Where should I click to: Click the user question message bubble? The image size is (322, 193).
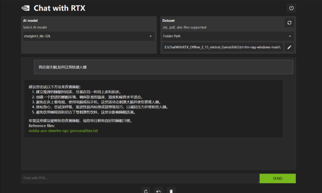pos(163,67)
